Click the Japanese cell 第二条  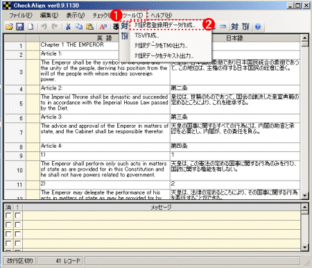click(235, 90)
